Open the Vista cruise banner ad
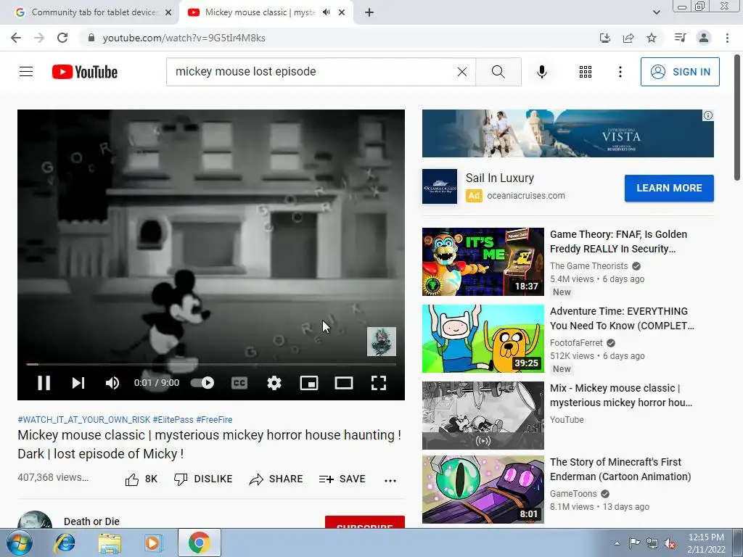The width and height of the screenshot is (743, 557). coord(567,133)
